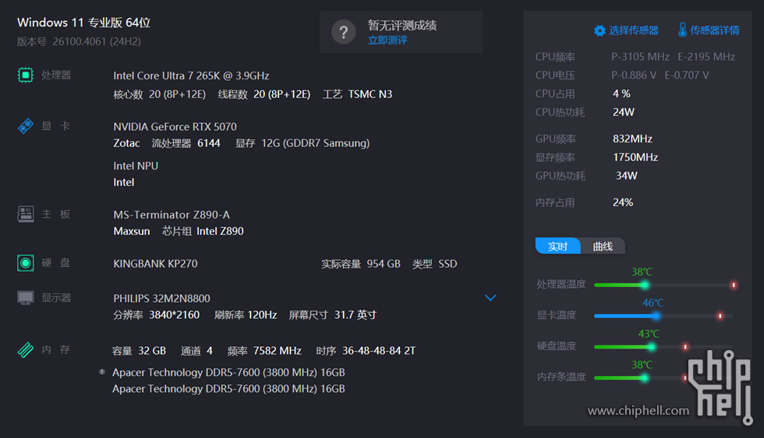Click the bullet before first Apacer row

(x=102, y=372)
